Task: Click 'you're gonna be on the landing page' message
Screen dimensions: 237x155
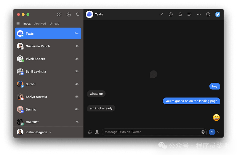Action: coord(191,101)
